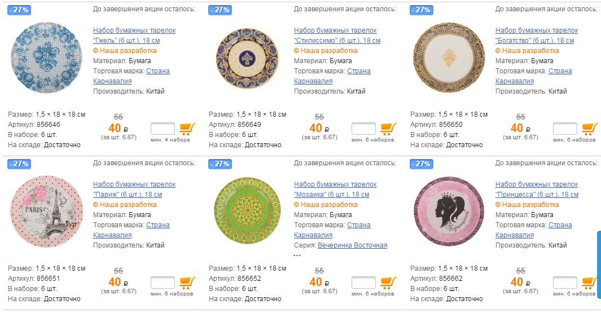Click the -27% discount badge on Стилиссимо
The width and height of the screenshot is (601, 313).
(220, 10)
